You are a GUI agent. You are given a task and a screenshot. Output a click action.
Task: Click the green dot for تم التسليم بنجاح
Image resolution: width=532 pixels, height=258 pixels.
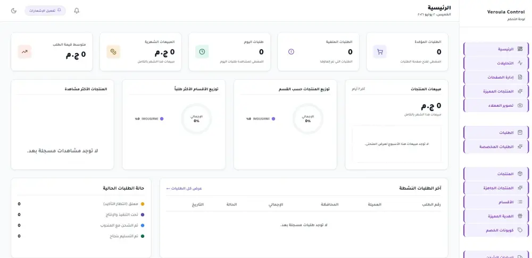[143, 236]
